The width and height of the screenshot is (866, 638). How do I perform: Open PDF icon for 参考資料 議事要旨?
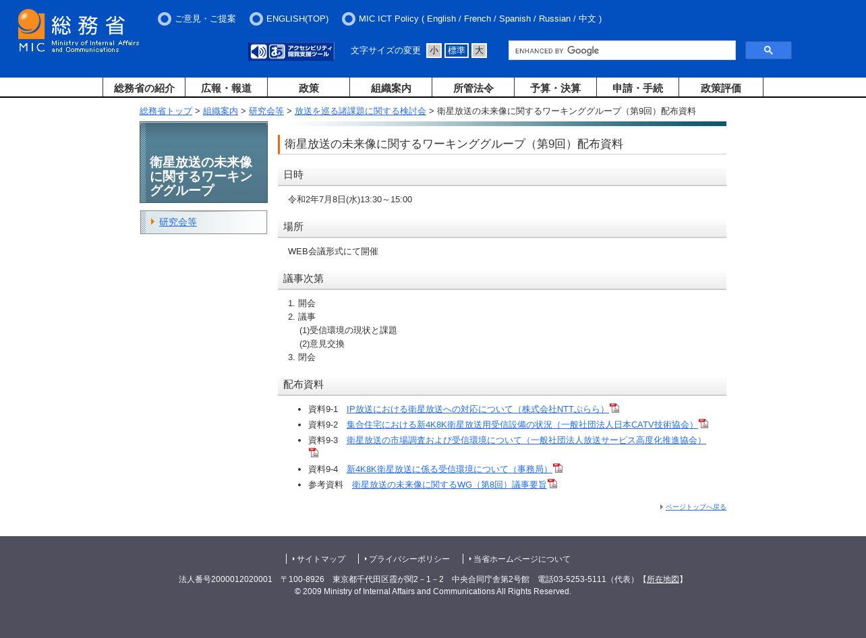click(552, 484)
